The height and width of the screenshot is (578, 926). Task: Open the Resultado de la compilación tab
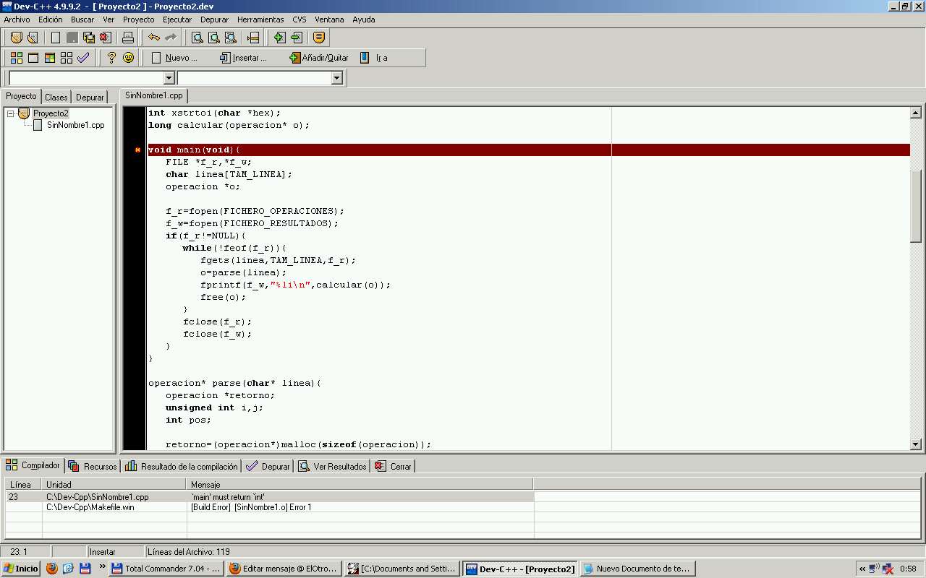[182, 467]
